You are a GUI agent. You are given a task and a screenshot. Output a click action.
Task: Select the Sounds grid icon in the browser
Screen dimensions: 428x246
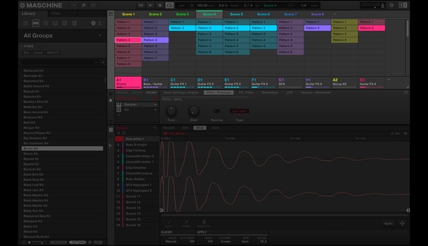tap(46, 23)
